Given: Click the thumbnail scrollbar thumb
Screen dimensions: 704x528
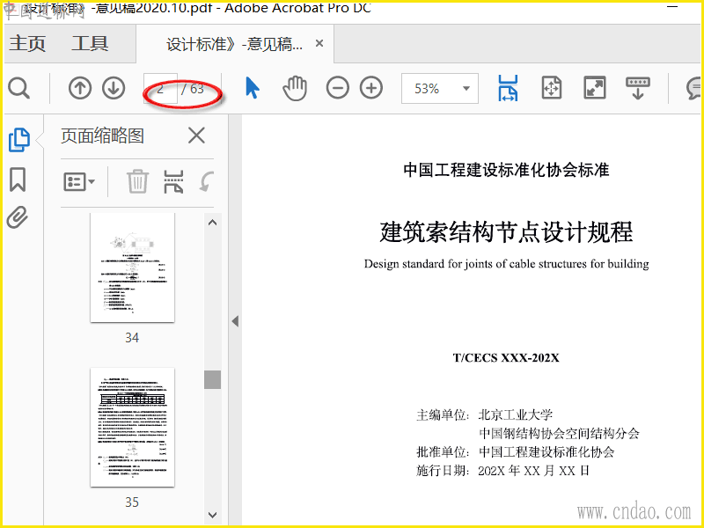Looking at the screenshot, I should pos(212,380).
